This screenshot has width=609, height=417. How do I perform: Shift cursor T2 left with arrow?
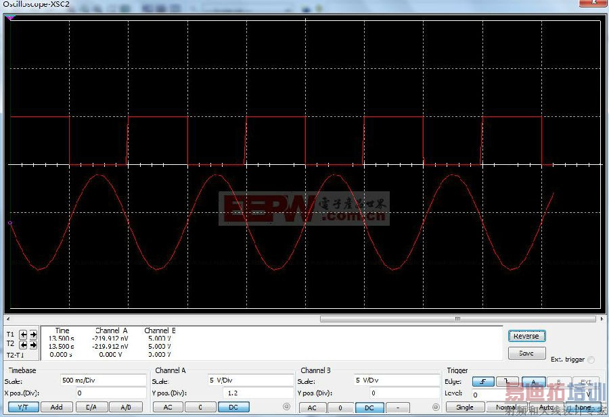(x=24, y=345)
